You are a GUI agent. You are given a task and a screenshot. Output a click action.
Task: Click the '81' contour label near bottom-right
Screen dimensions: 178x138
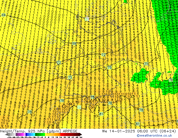(138, 124)
